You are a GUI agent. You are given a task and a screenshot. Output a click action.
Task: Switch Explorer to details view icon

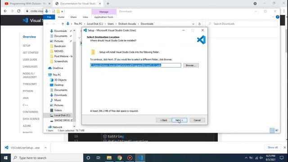272,130
